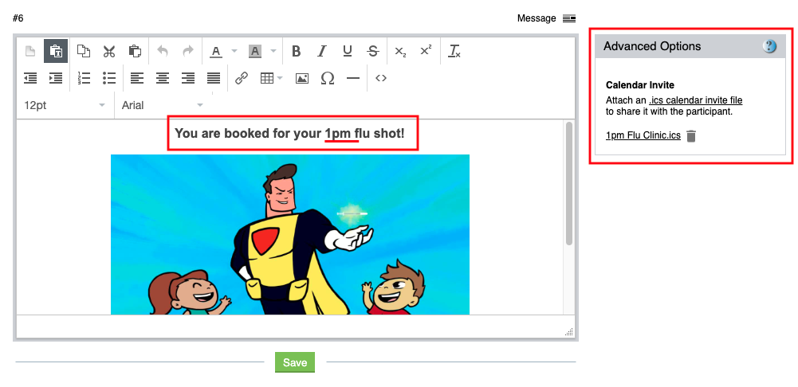
Task: Insert a numbered list
Action: point(84,78)
